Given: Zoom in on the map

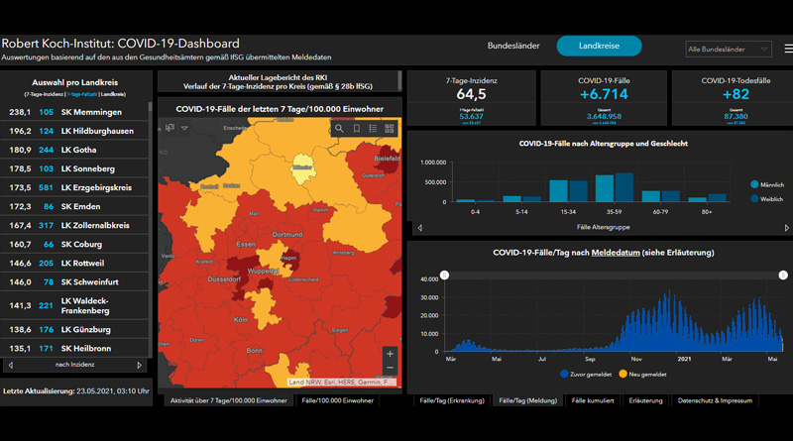Looking at the screenshot, I should tap(390, 354).
